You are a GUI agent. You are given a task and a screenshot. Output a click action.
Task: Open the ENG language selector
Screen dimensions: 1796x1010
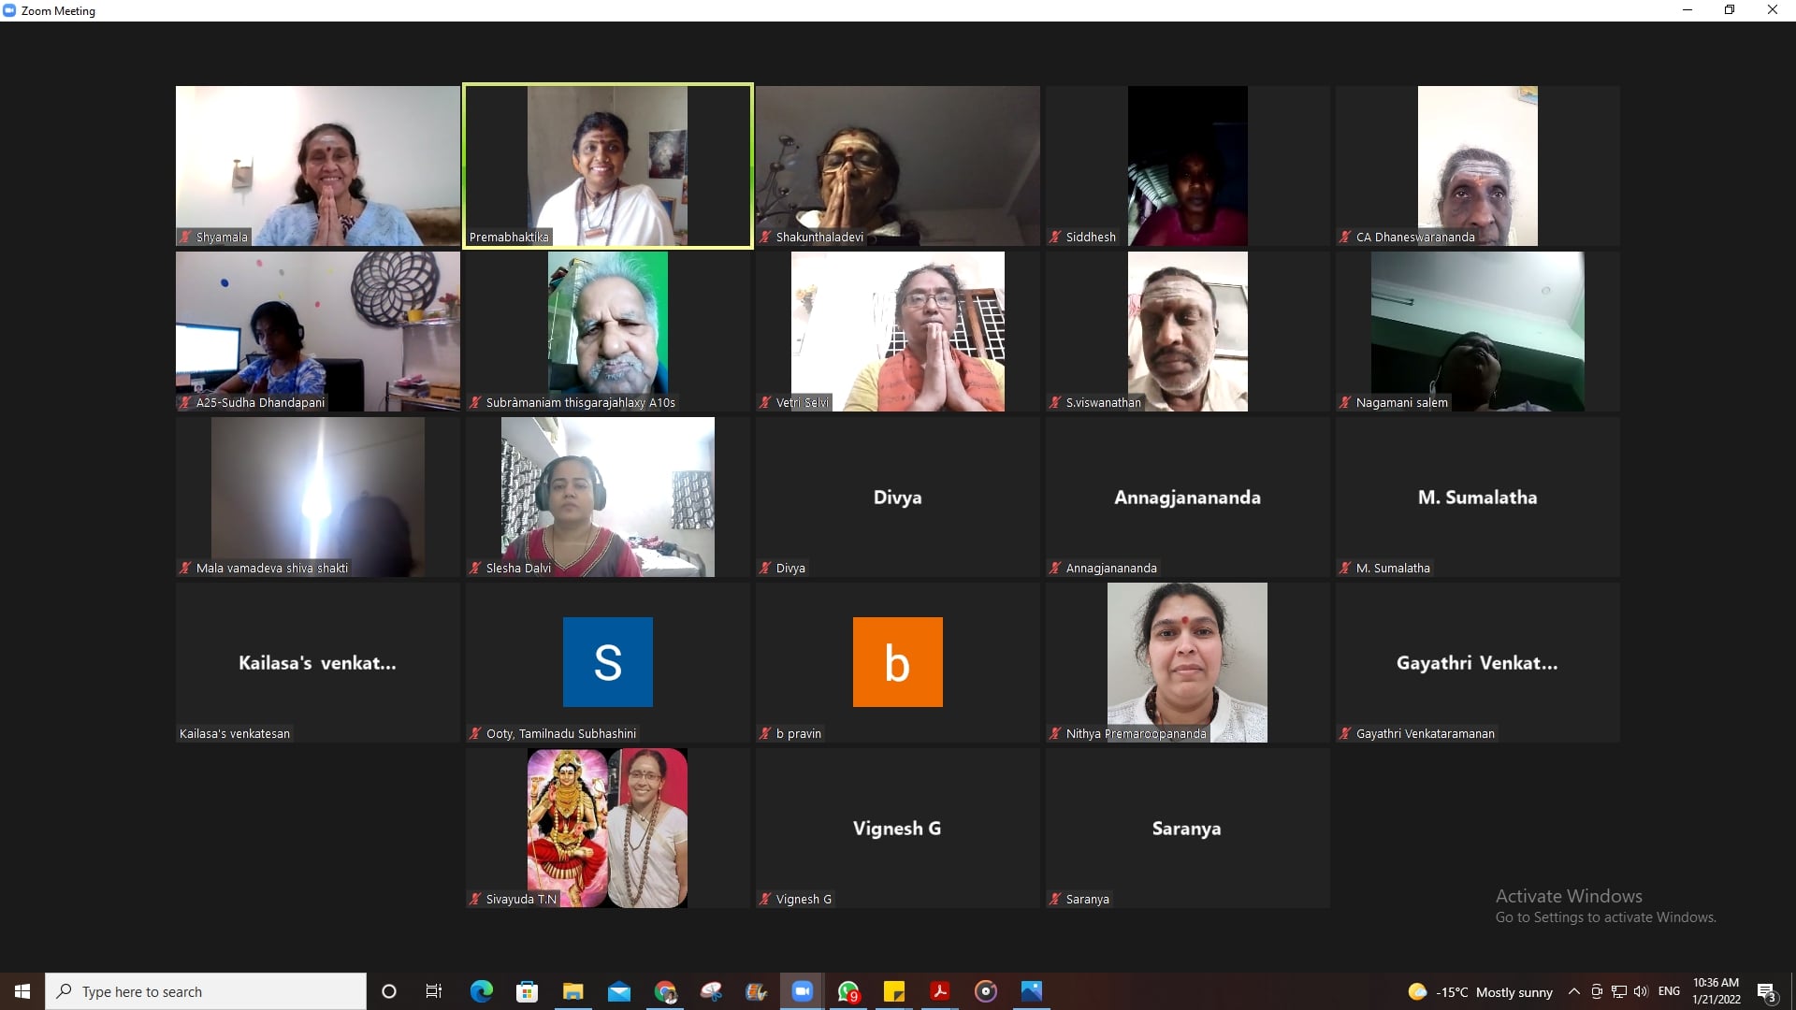(x=1669, y=991)
